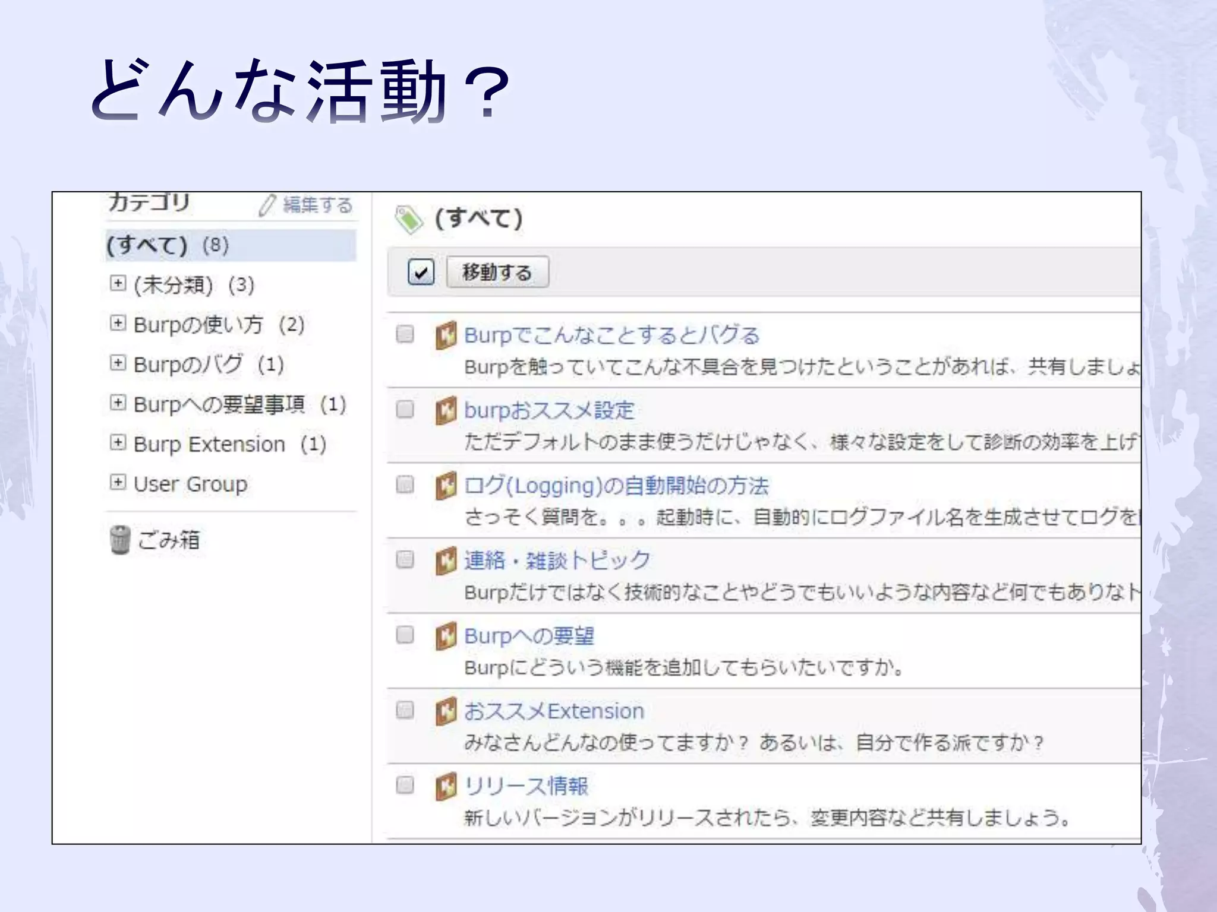1217x912 pixels.
Task: Click topic icon beside Burpでこんなことするとバグる
Action: [x=446, y=335]
